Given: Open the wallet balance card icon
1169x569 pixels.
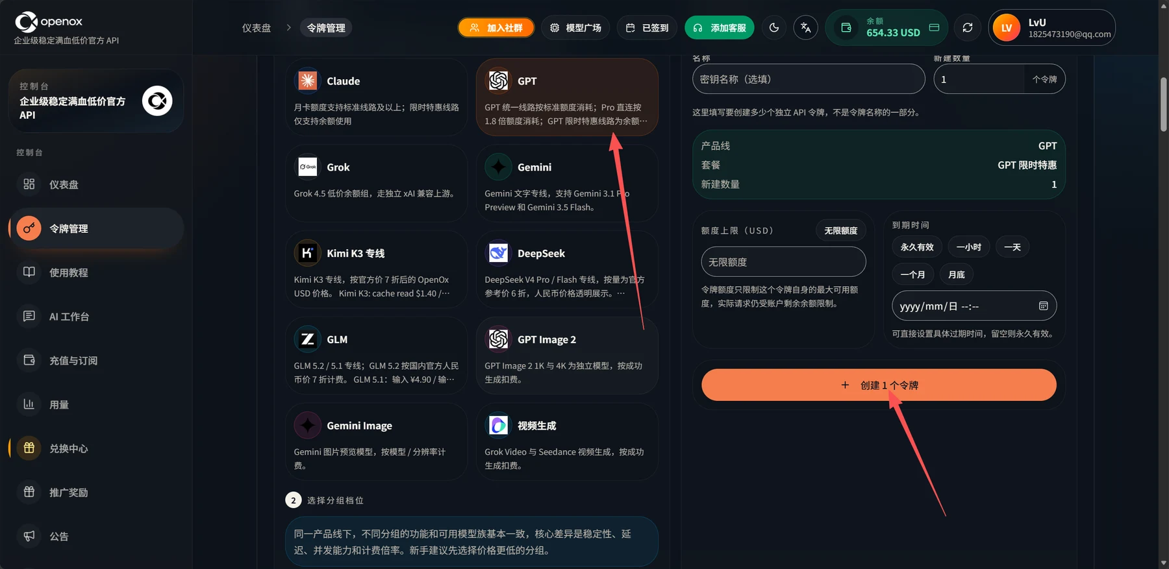Looking at the screenshot, I should tap(935, 28).
